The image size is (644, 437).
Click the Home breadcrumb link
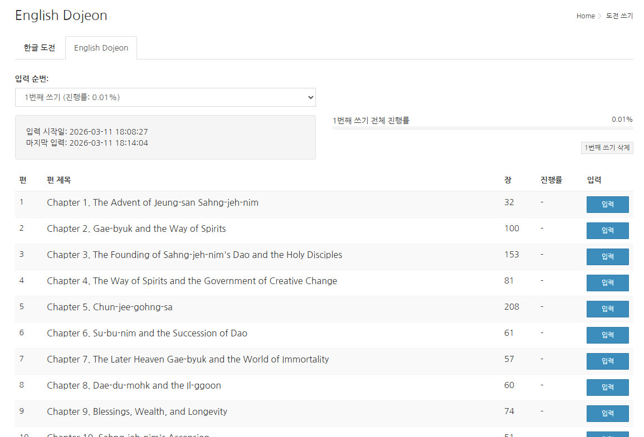pos(585,16)
